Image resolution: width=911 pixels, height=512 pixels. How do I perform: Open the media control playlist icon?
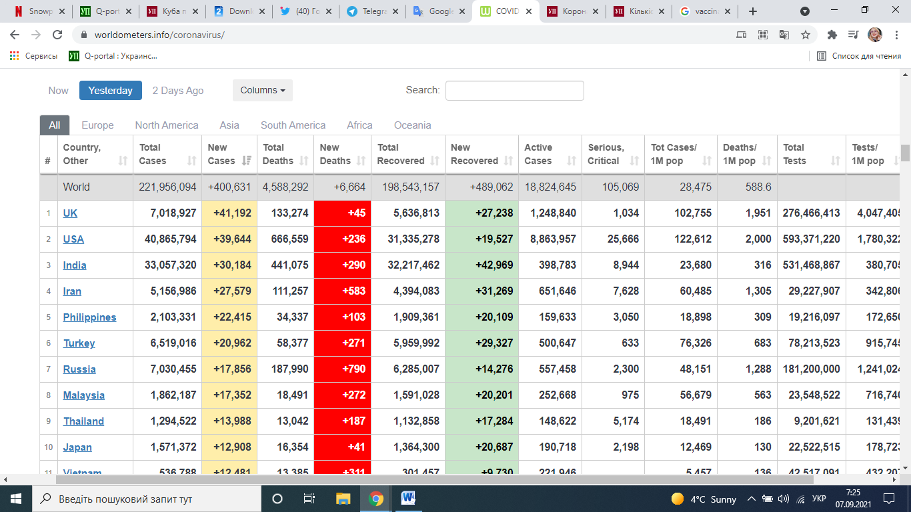853,35
